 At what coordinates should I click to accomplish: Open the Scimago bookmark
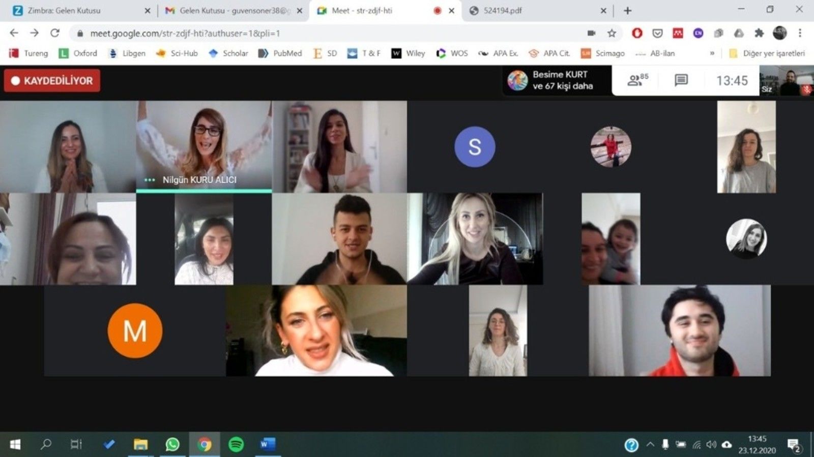click(603, 53)
